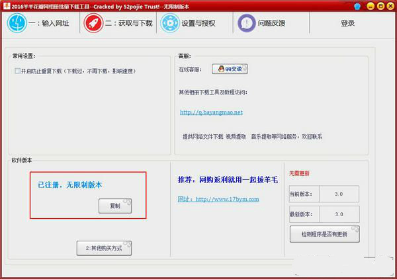Image resolution: width=397 pixels, height=279 pixels.
Task: Click the blue globe icon for 输入网址
Action: [x=17, y=23]
